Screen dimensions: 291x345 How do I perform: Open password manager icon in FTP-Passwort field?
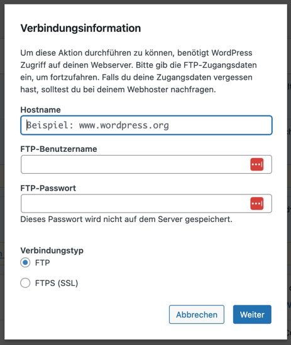point(257,203)
